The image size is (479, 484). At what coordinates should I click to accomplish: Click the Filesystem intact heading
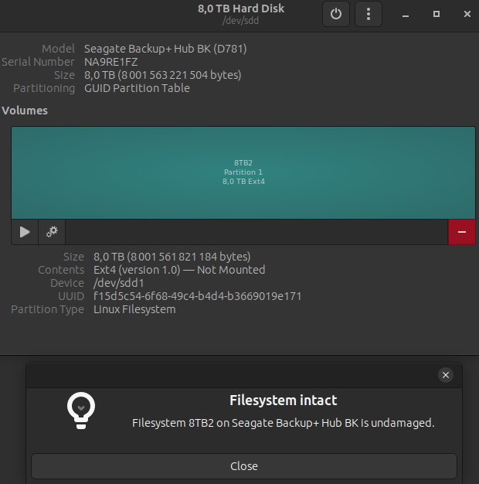283,400
